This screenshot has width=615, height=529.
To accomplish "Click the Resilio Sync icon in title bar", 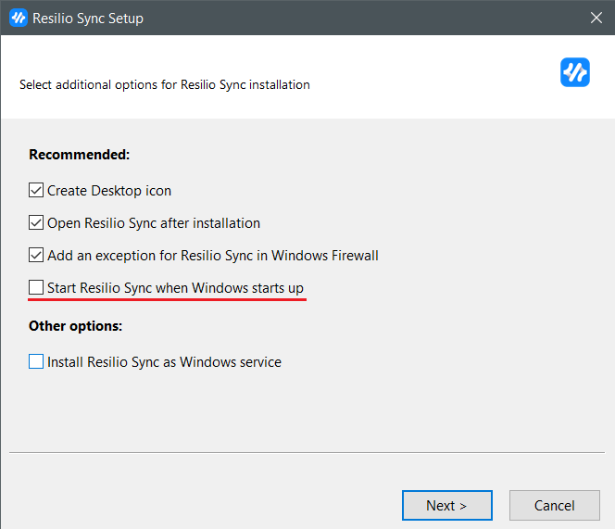I will (x=19, y=18).
